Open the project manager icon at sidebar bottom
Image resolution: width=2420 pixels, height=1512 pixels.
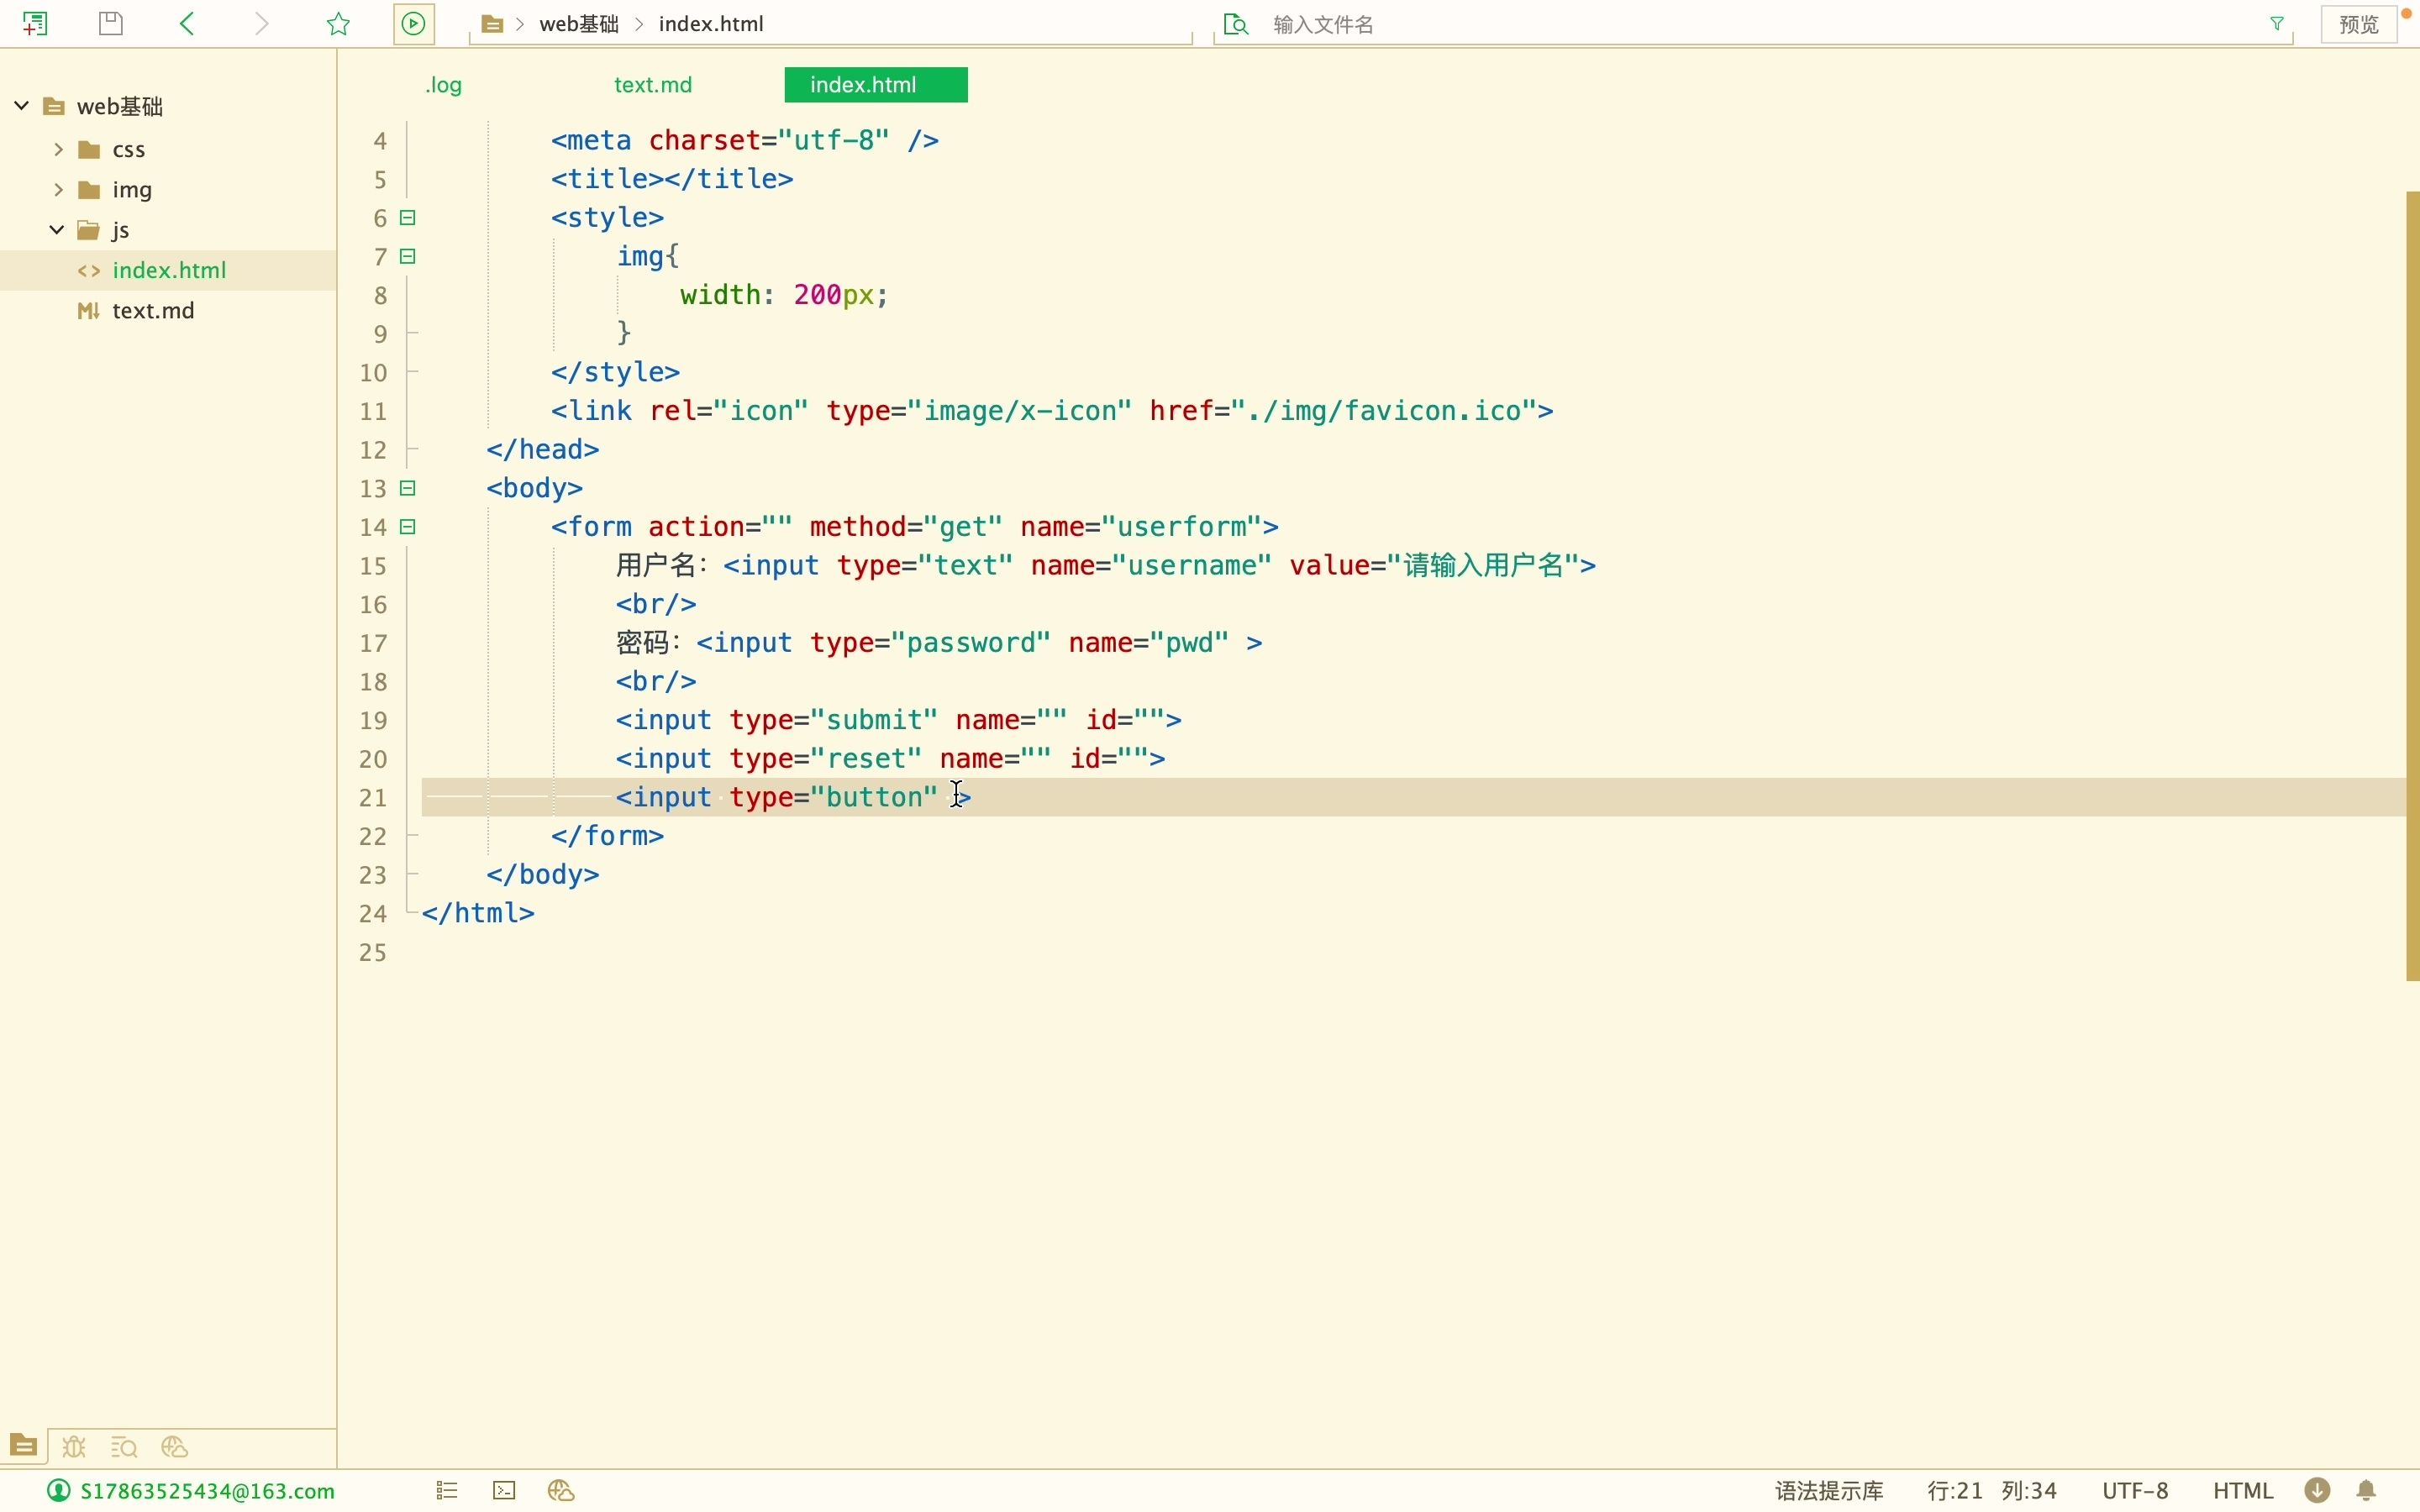(x=23, y=1446)
